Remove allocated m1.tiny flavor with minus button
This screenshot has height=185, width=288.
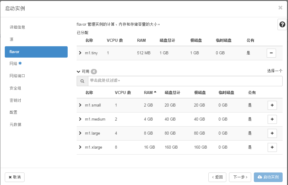271,53
